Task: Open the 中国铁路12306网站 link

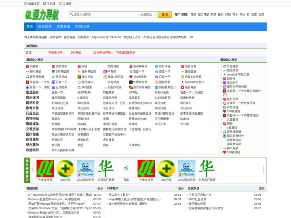Action: pyautogui.click(x=64, y=129)
